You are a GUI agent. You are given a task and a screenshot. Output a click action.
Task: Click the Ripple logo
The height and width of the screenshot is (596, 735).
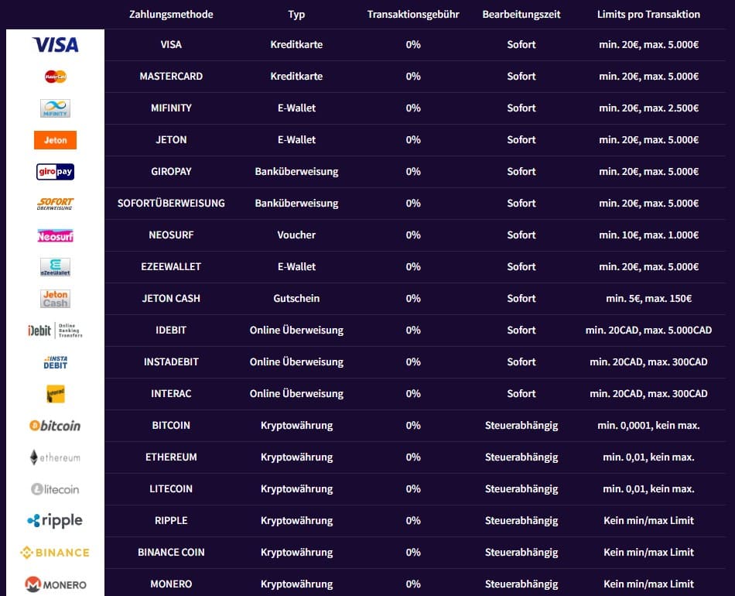[x=55, y=521]
